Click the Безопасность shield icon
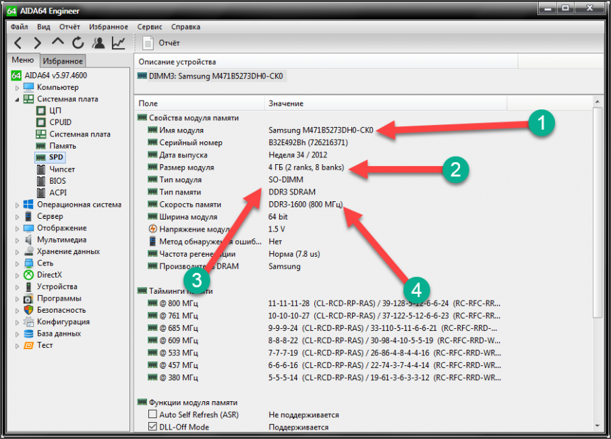 [28, 310]
